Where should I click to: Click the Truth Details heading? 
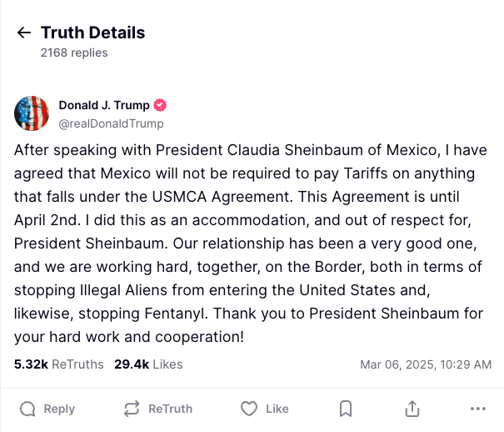pyautogui.click(x=92, y=33)
